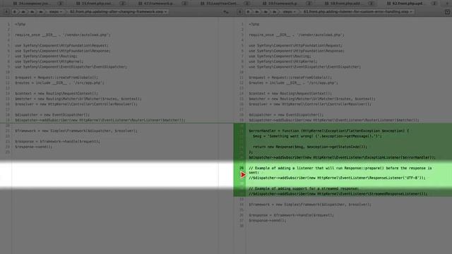This screenshot has height=254, width=452.
Task: Click line number 28 in the right gutter
Action: click(x=242, y=168)
